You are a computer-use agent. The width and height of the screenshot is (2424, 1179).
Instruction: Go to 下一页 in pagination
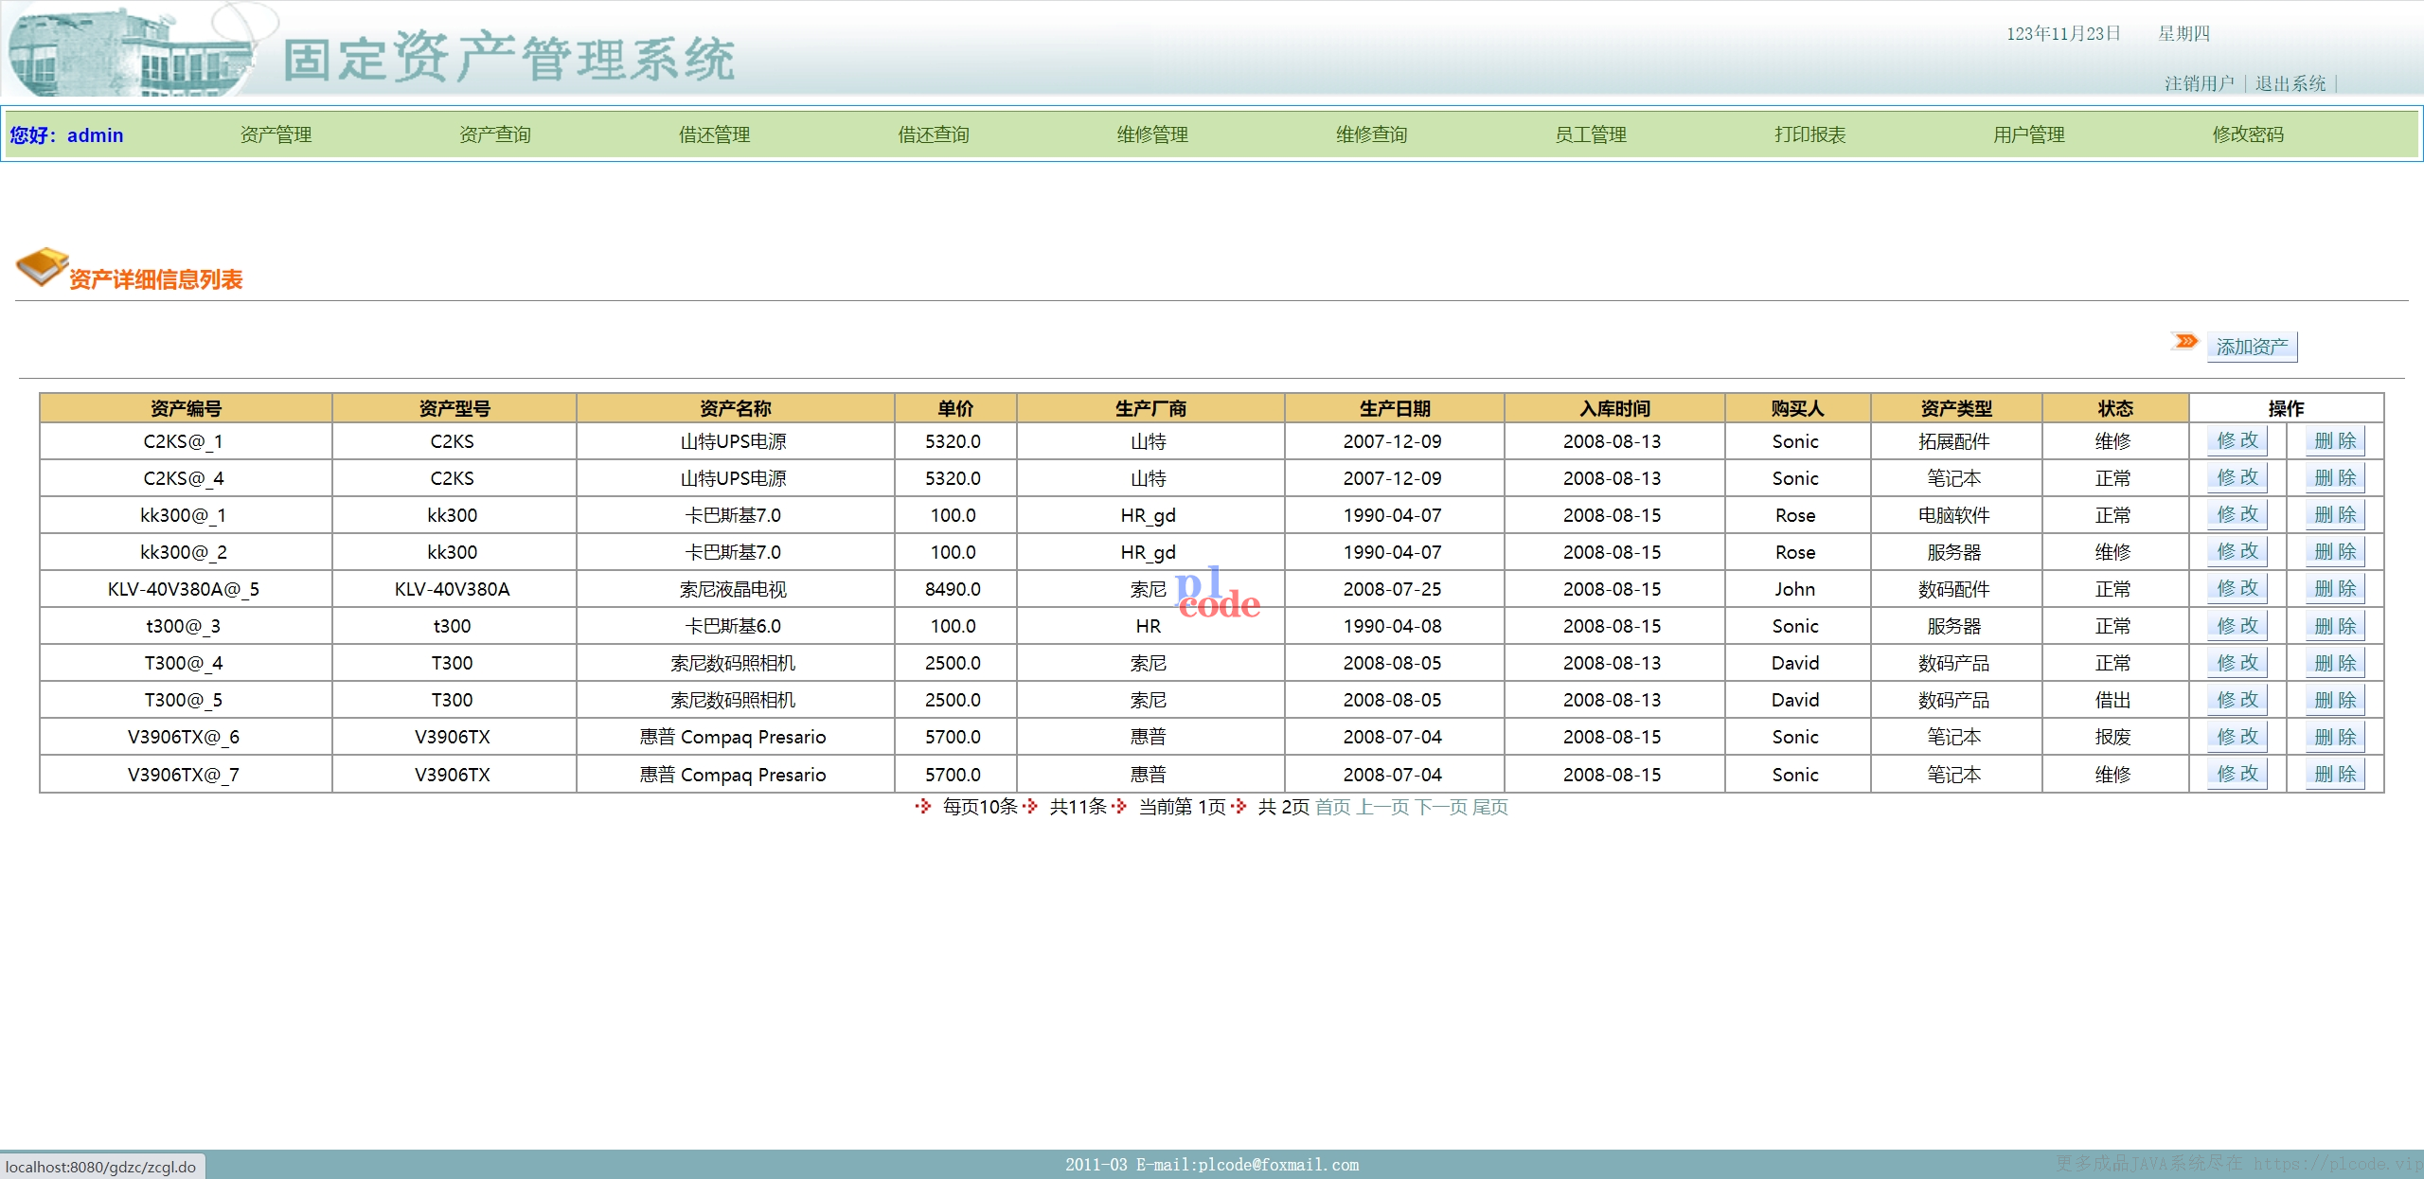(x=1441, y=807)
